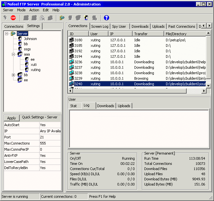
Task: Click the grayed delete user toolbar icon
Action: 94,18
